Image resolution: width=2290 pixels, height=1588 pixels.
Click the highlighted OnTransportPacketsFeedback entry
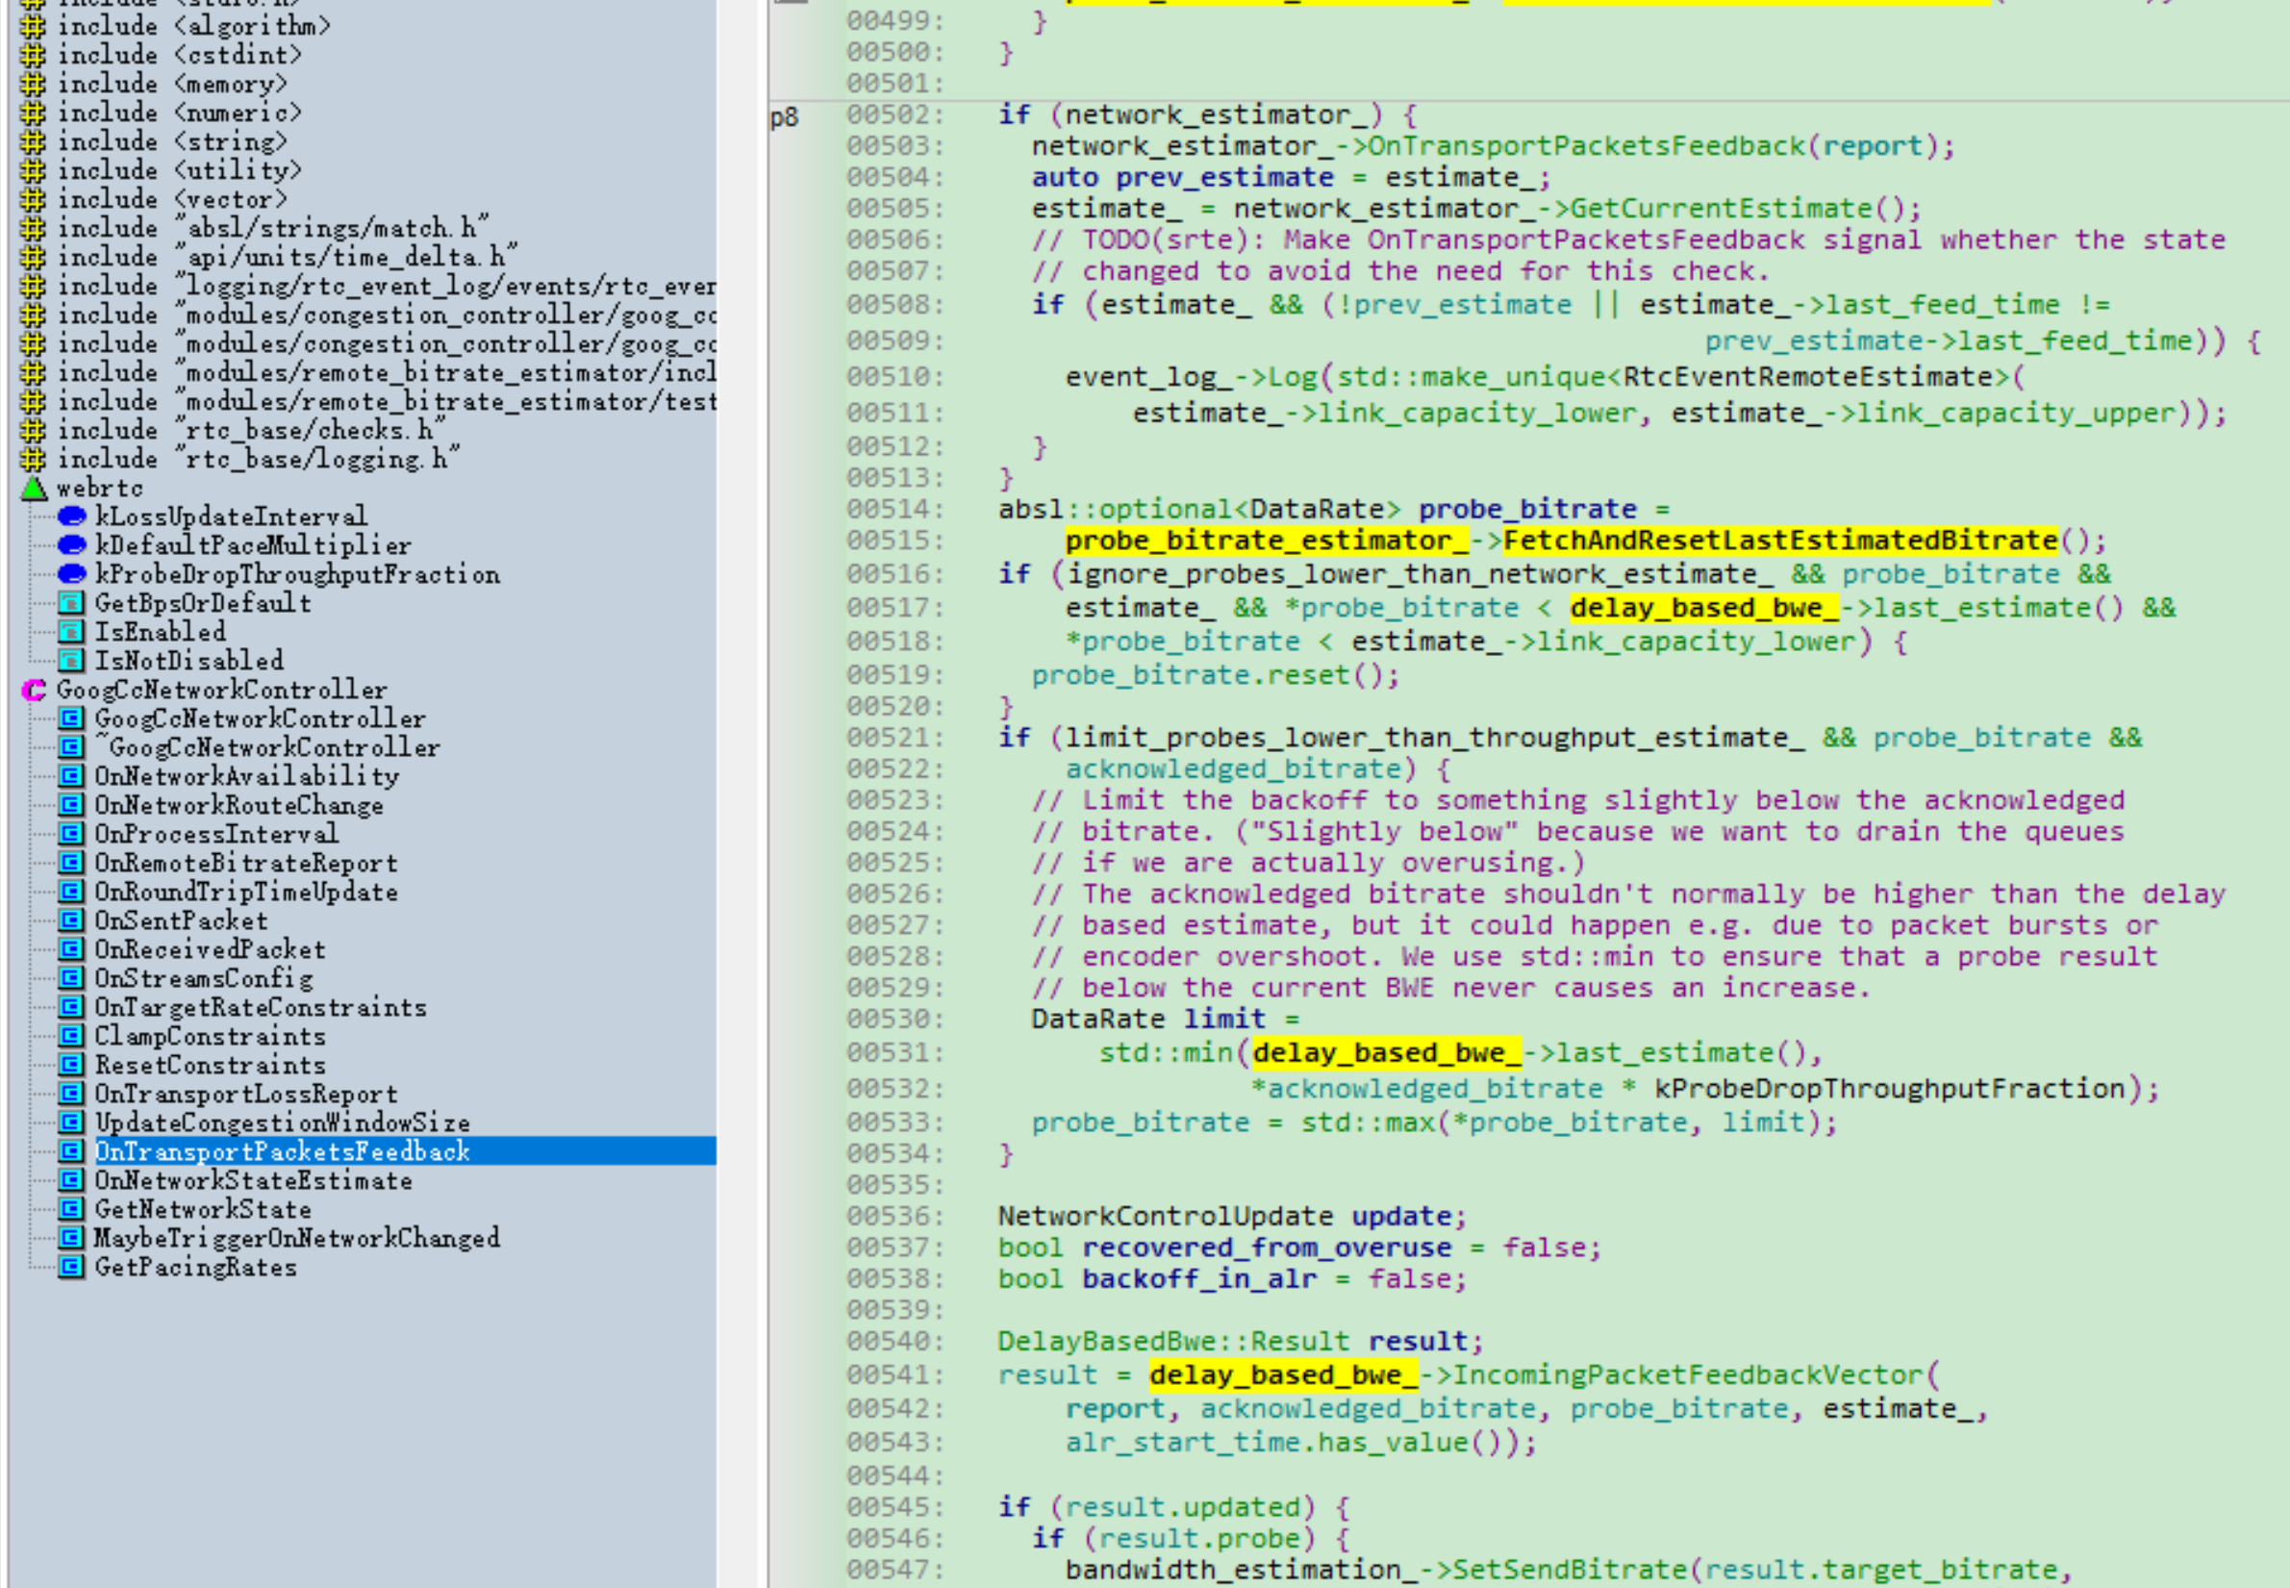click(x=283, y=1151)
